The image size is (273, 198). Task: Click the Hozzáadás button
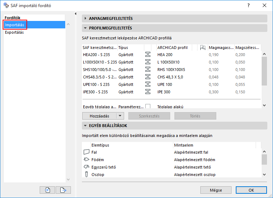(x=99, y=116)
